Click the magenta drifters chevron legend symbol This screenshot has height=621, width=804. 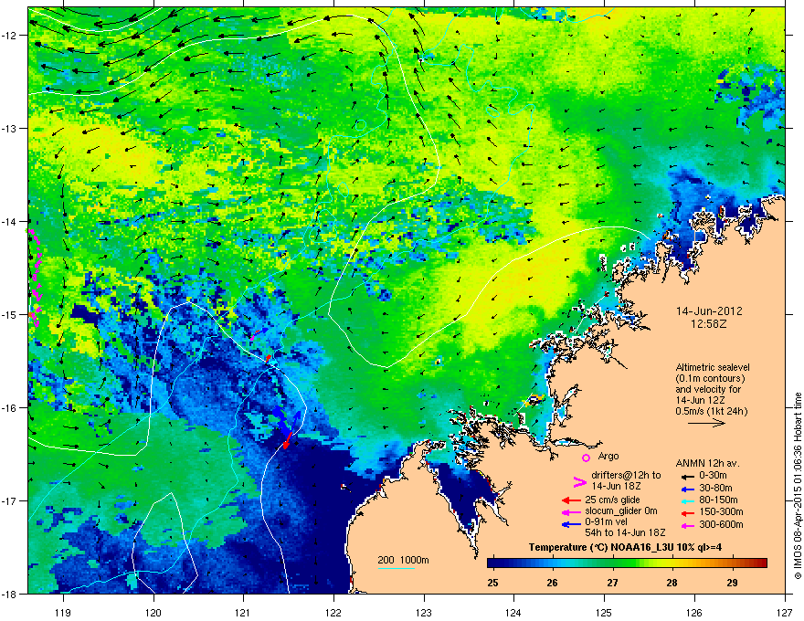pos(579,482)
